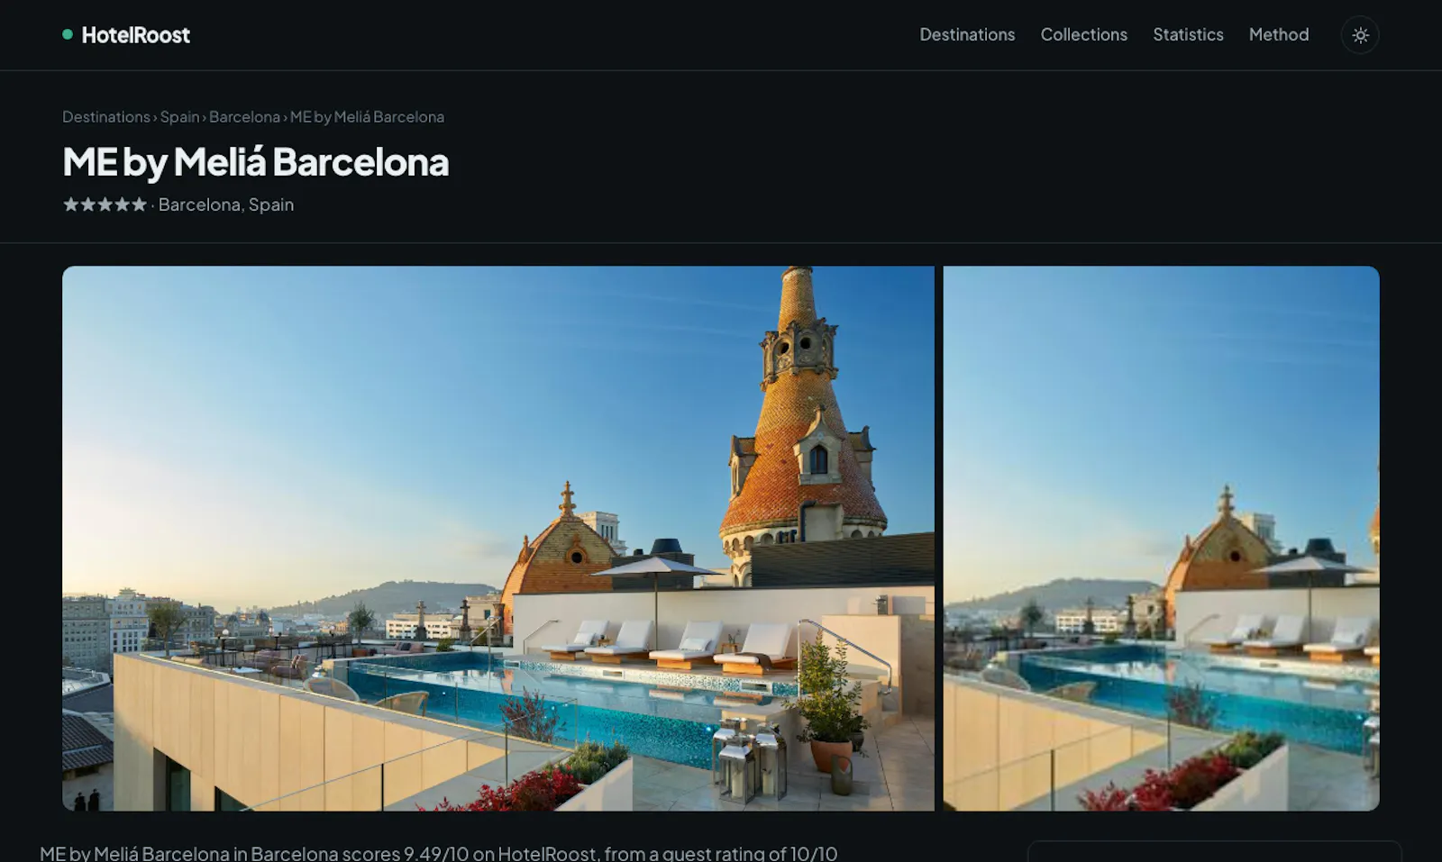The width and height of the screenshot is (1442, 862).
Task: Click the sentence beginning 'ME by Meliá Barcelona in Barcelona scores'
Action: click(x=439, y=853)
